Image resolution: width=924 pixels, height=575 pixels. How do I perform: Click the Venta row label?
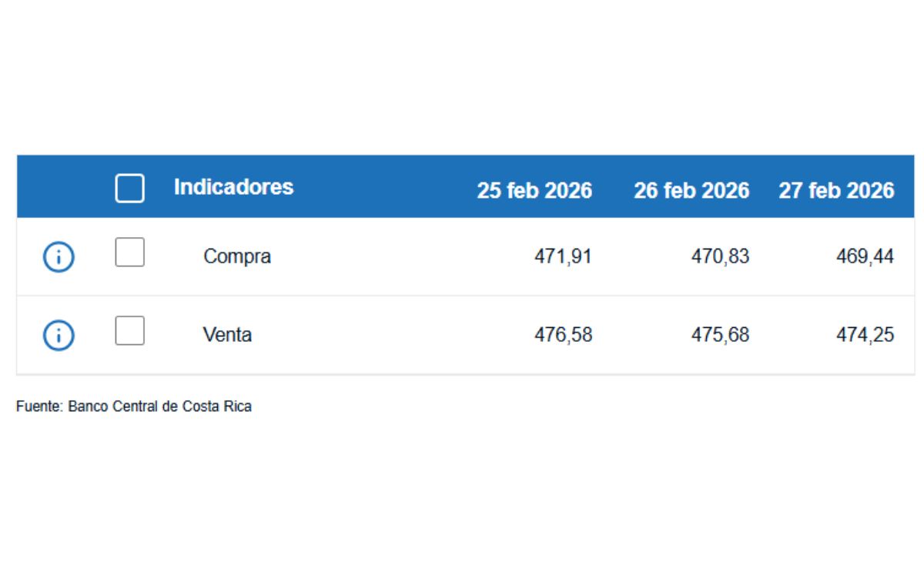[x=228, y=334]
